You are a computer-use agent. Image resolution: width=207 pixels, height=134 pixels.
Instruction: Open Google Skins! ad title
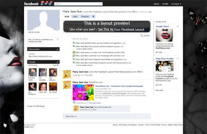(x=162, y=27)
